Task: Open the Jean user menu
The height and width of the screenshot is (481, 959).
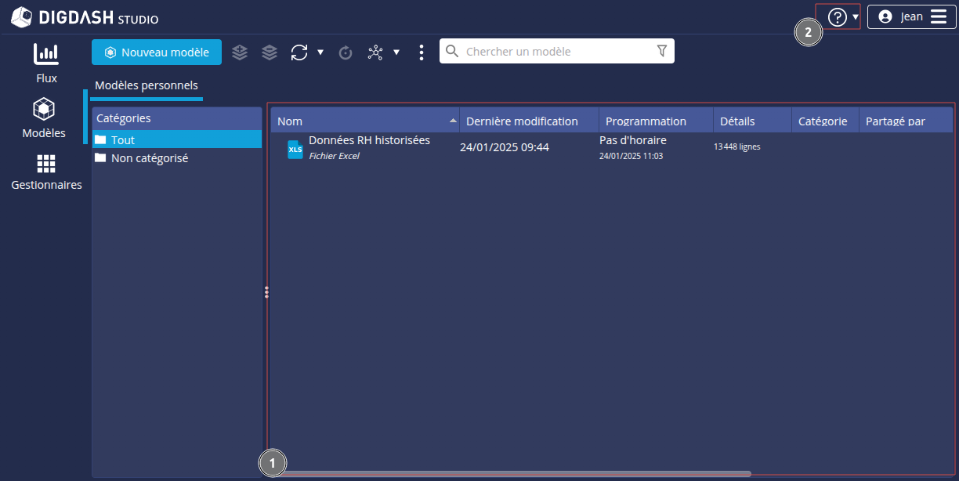Action: [911, 17]
